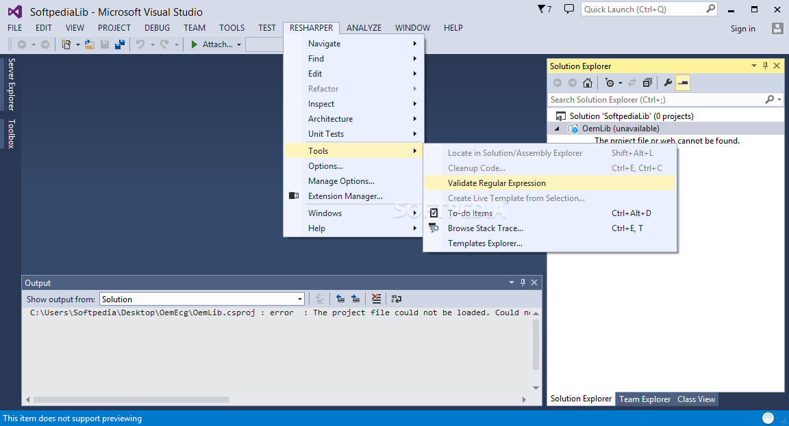
Task: Open the New Project dropdown arrow
Action: pos(78,44)
